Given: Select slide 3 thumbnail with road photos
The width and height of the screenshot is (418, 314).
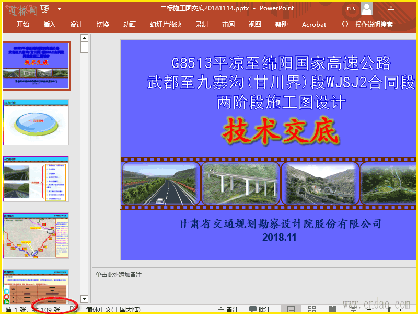Looking at the screenshot, I should tap(36, 179).
